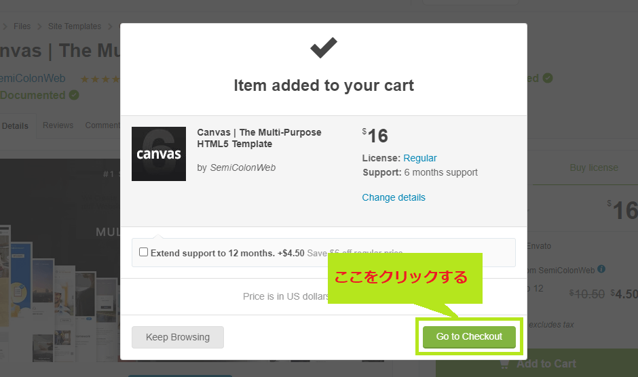The image size is (638, 377).
Task: Click the info icon beside SemiColonWeb support
Action: click(601, 269)
